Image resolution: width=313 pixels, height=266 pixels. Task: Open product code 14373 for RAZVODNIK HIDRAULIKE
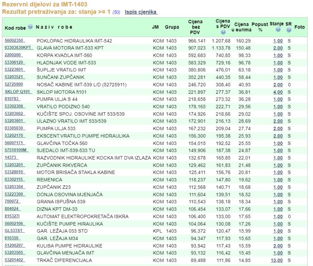pos(10,158)
